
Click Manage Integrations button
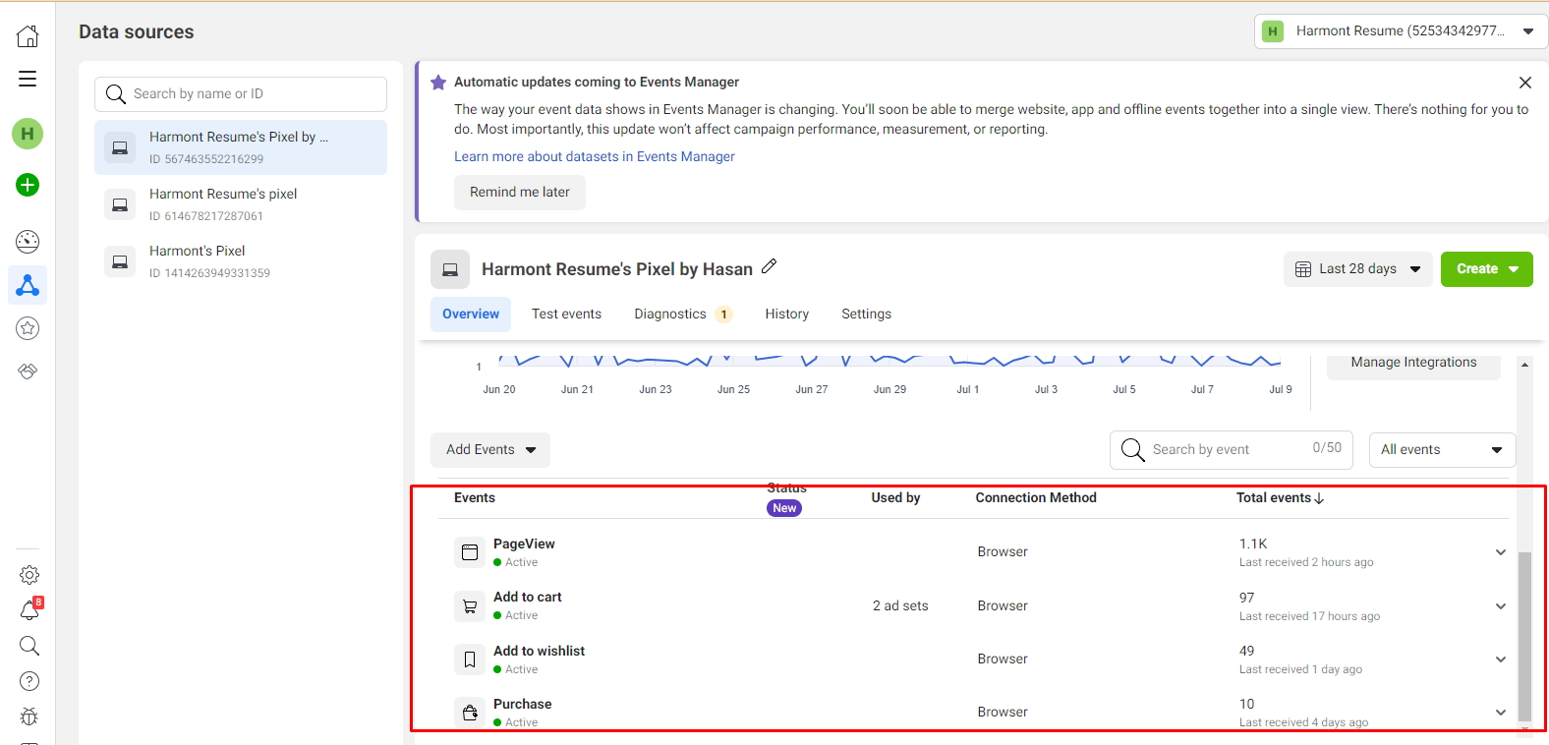click(x=1413, y=363)
